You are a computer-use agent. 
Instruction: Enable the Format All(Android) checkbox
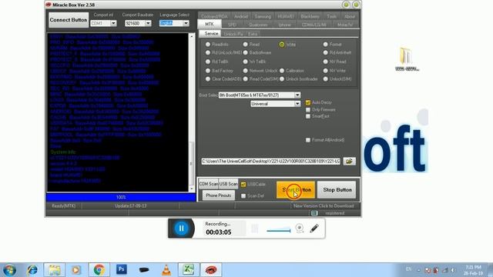(x=308, y=140)
